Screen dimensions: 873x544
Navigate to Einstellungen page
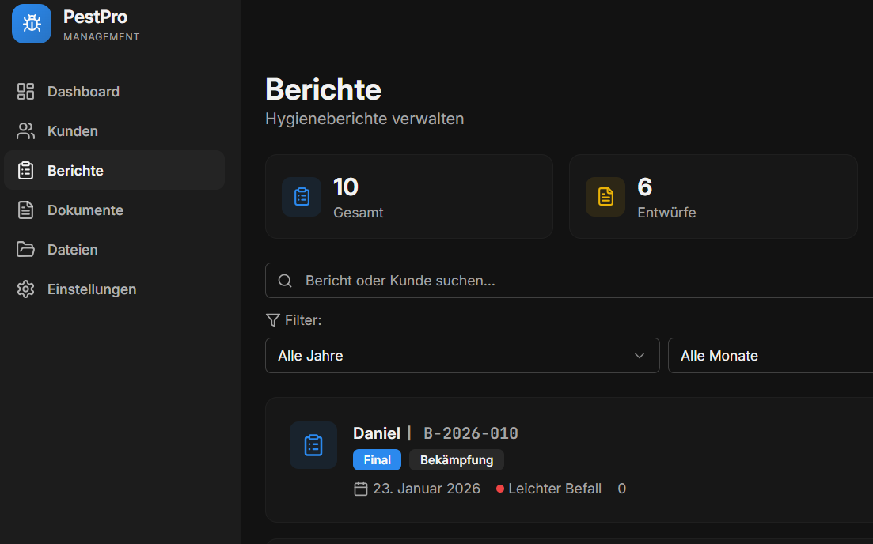pos(92,289)
